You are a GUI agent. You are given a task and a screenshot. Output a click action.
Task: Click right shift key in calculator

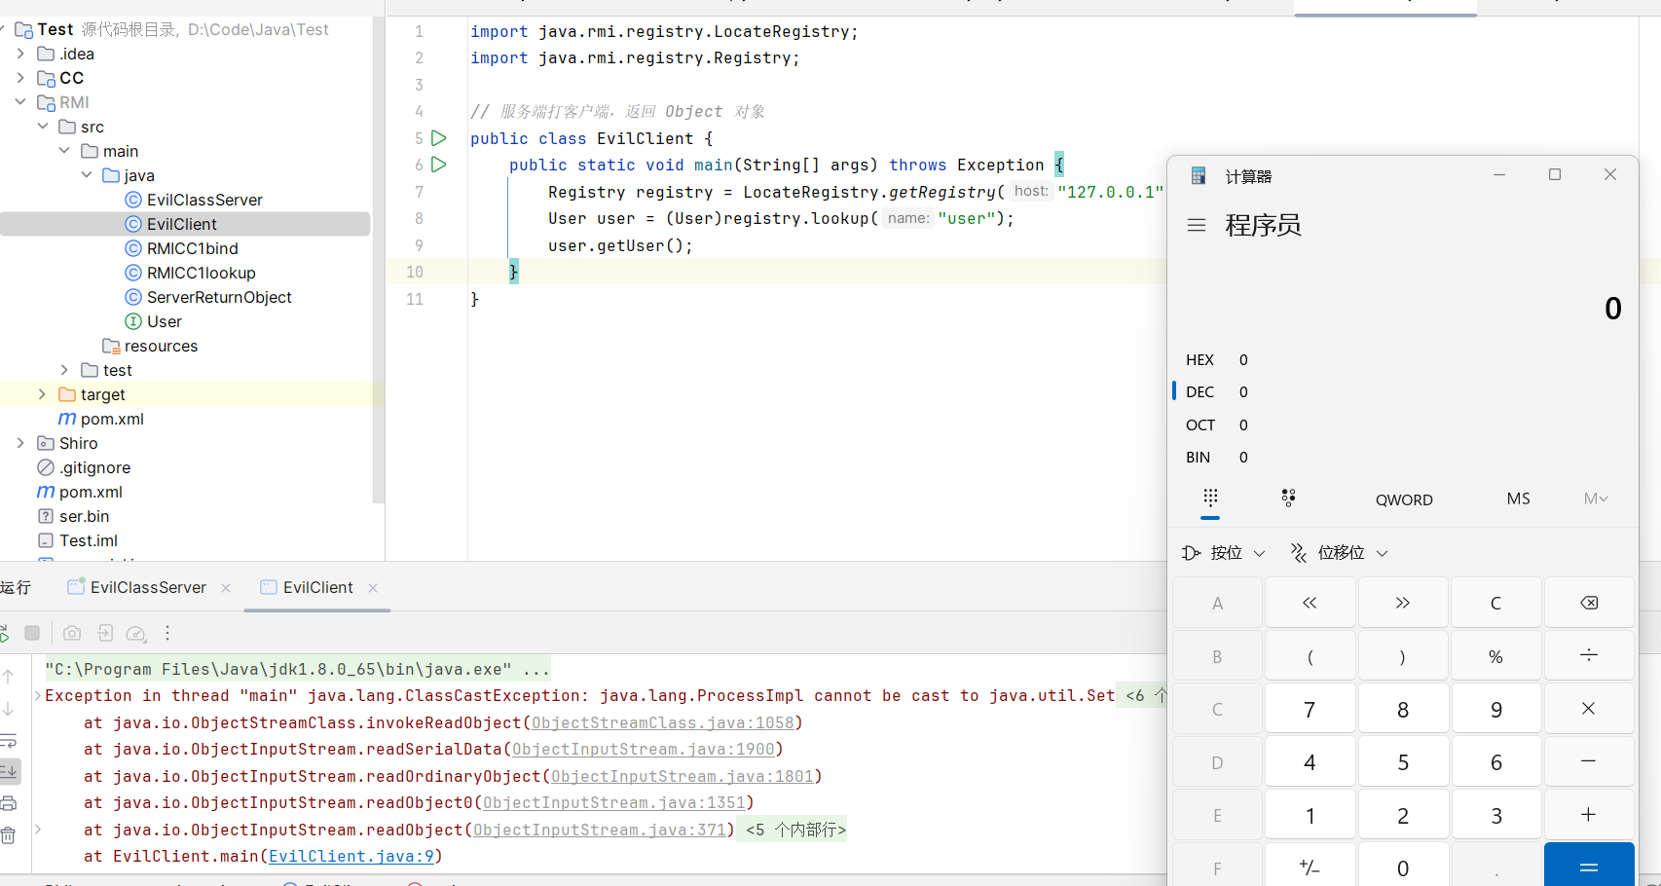pos(1403,603)
